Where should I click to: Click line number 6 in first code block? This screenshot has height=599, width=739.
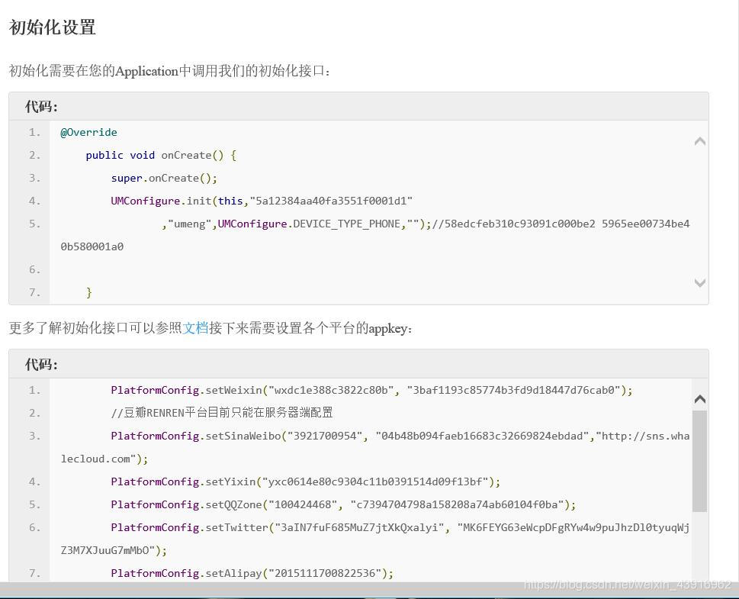pos(34,270)
